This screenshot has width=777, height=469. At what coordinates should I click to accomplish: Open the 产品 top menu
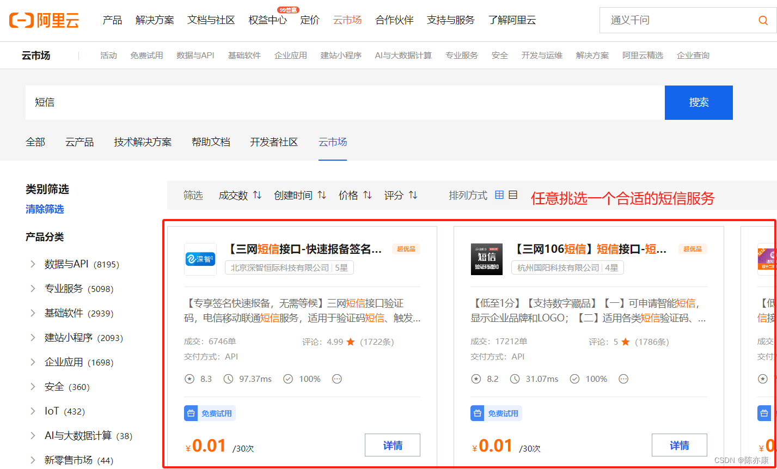[112, 20]
